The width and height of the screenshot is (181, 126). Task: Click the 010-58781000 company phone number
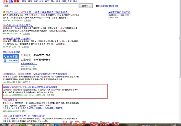[42, 55]
